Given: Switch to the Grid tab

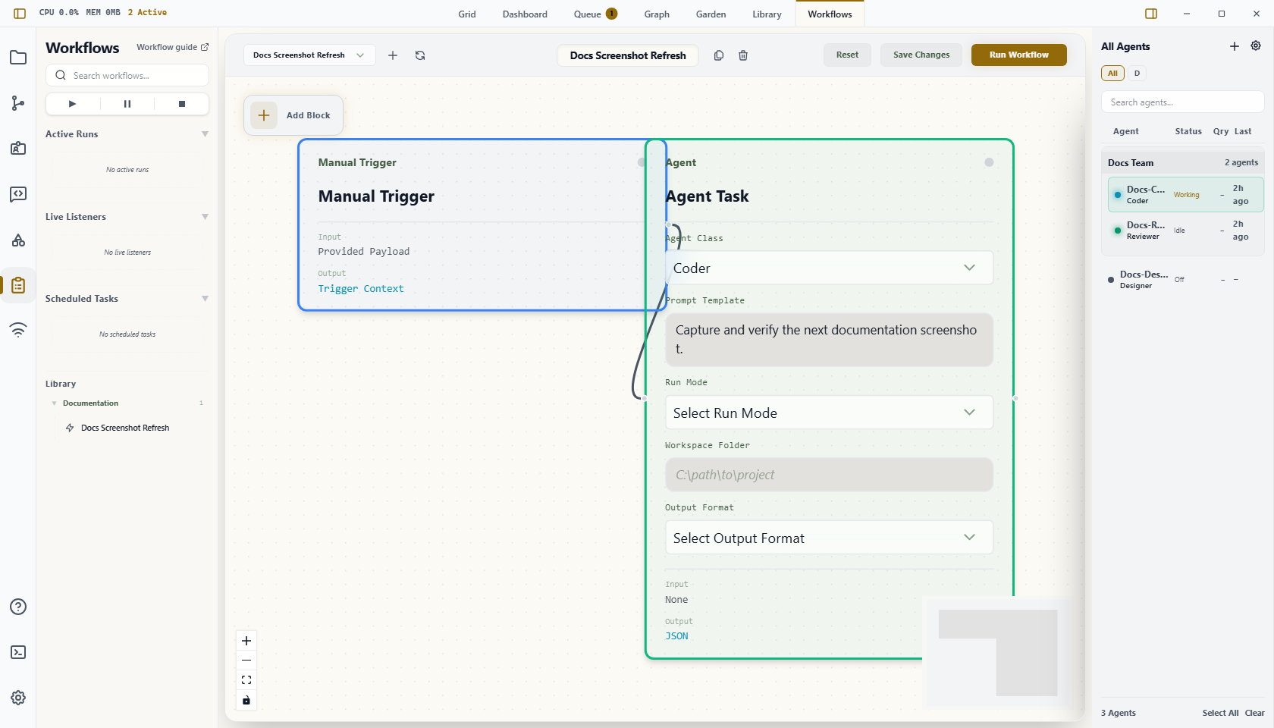Looking at the screenshot, I should [467, 14].
